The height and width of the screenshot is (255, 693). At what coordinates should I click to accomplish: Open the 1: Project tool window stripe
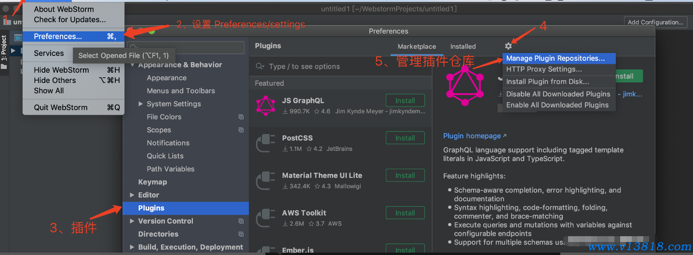click(x=4, y=52)
